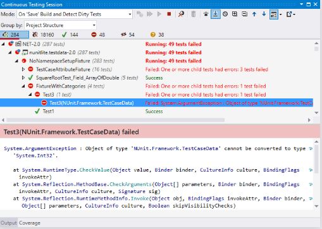Click 'Running: 49 tests failed' status for NET-2.0
Screen dimensions: 322x229
[173, 44]
